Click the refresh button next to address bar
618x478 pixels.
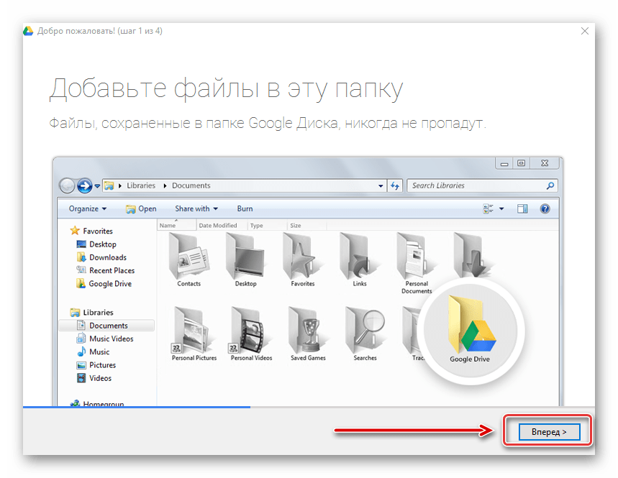(395, 185)
